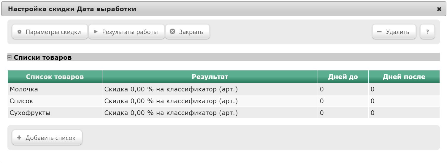
Task: Collapse the Списки товаров section
Action: [x=9, y=57]
